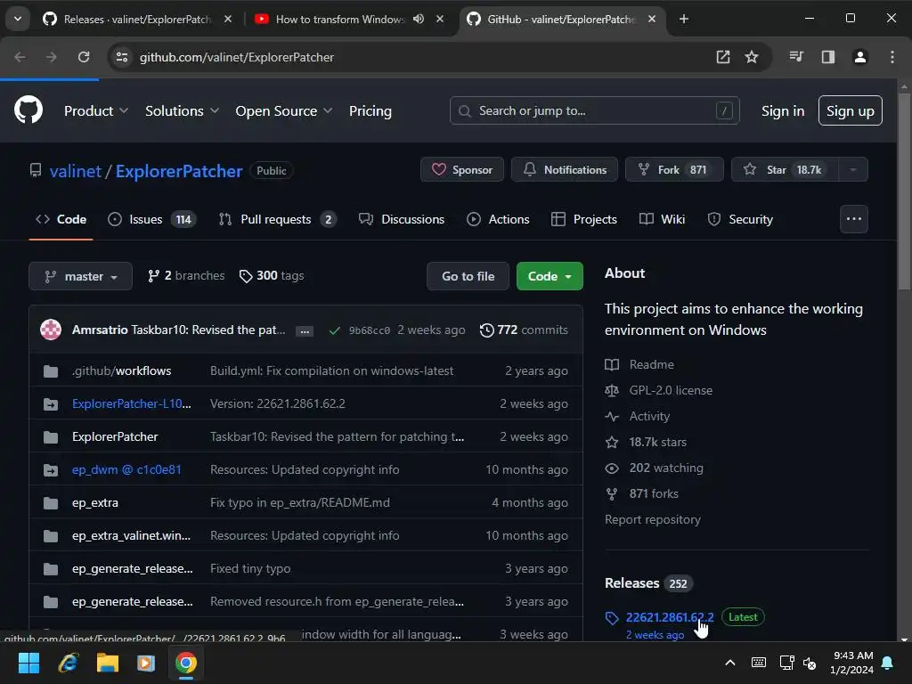Viewport: 912px width, 684px height.
Task: Click the Notifications button
Action: point(564,170)
